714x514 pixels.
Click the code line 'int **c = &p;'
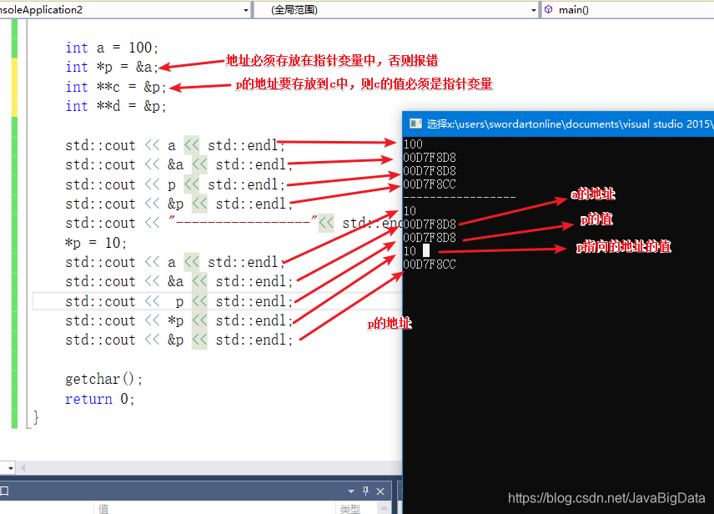tap(116, 87)
